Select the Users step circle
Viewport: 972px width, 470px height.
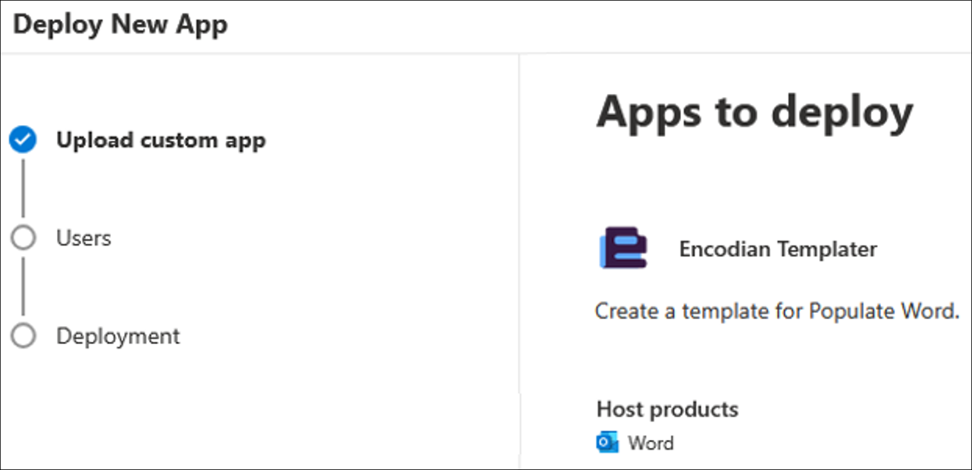point(23,238)
